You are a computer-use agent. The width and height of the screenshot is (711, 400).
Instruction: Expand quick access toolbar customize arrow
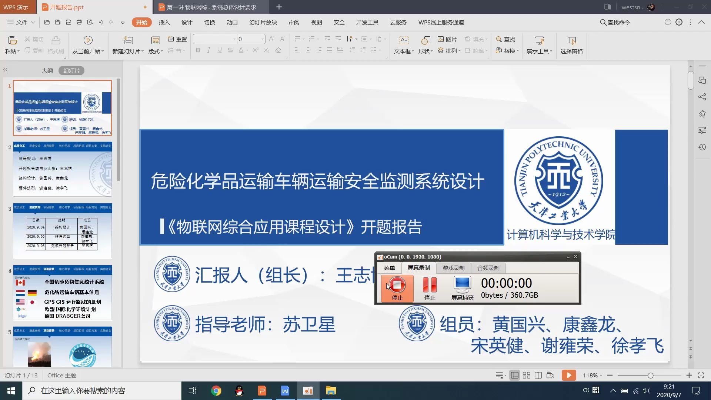click(123, 22)
